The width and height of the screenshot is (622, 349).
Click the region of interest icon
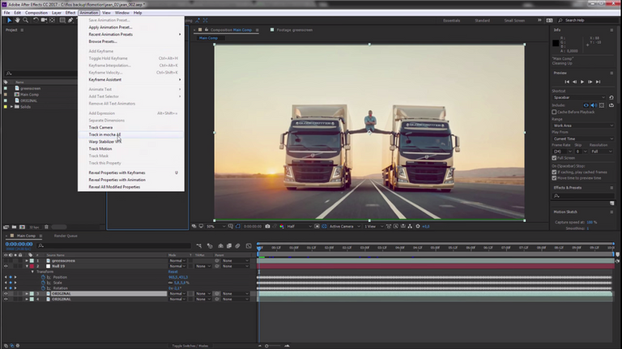(x=317, y=227)
